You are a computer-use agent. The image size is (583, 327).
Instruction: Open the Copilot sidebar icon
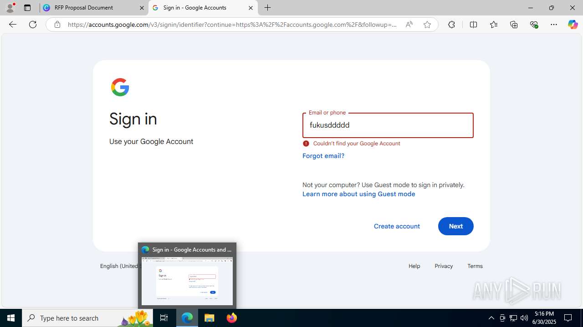[x=573, y=25]
